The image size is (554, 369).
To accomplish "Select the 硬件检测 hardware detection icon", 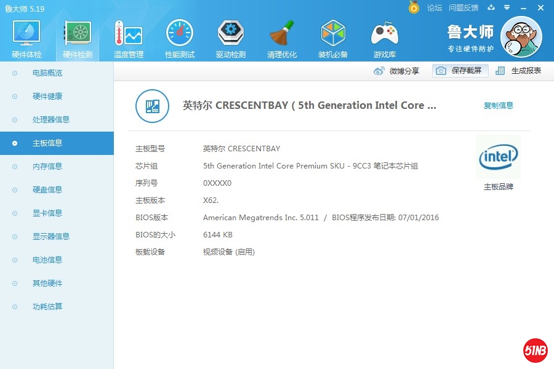I will [x=78, y=33].
